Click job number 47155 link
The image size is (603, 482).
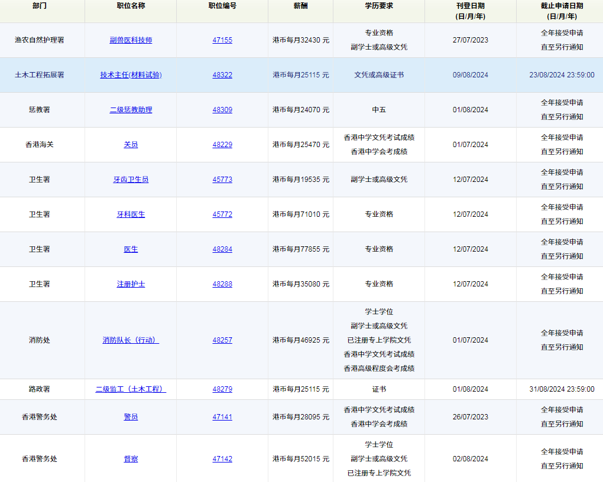[x=222, y=40]
